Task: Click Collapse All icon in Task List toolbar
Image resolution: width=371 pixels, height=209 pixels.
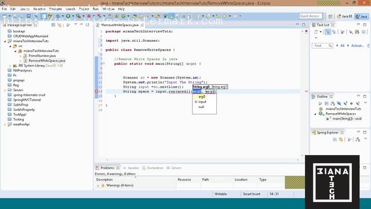Action: pos(363,32)
